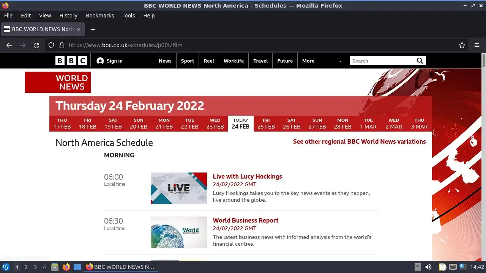Bookmark this page with the star
Screen dimensions: 486x273
(462, 45)
